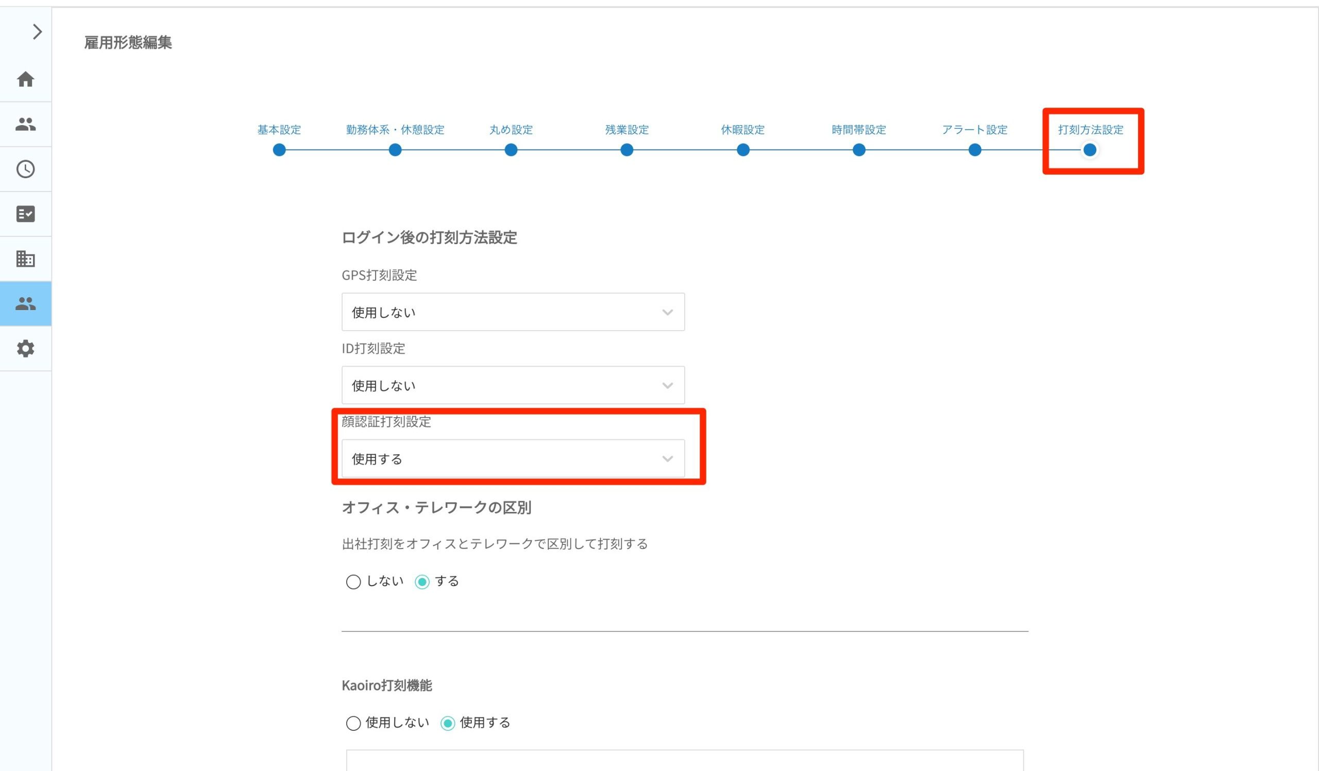The height and width of the screenshot is (771, 1319).
Task: Open the clock attendance icon in sidebar
Action: coord(26,169)
